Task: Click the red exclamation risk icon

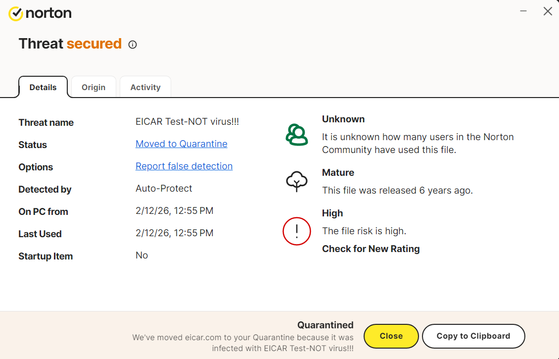Action: 296,231
